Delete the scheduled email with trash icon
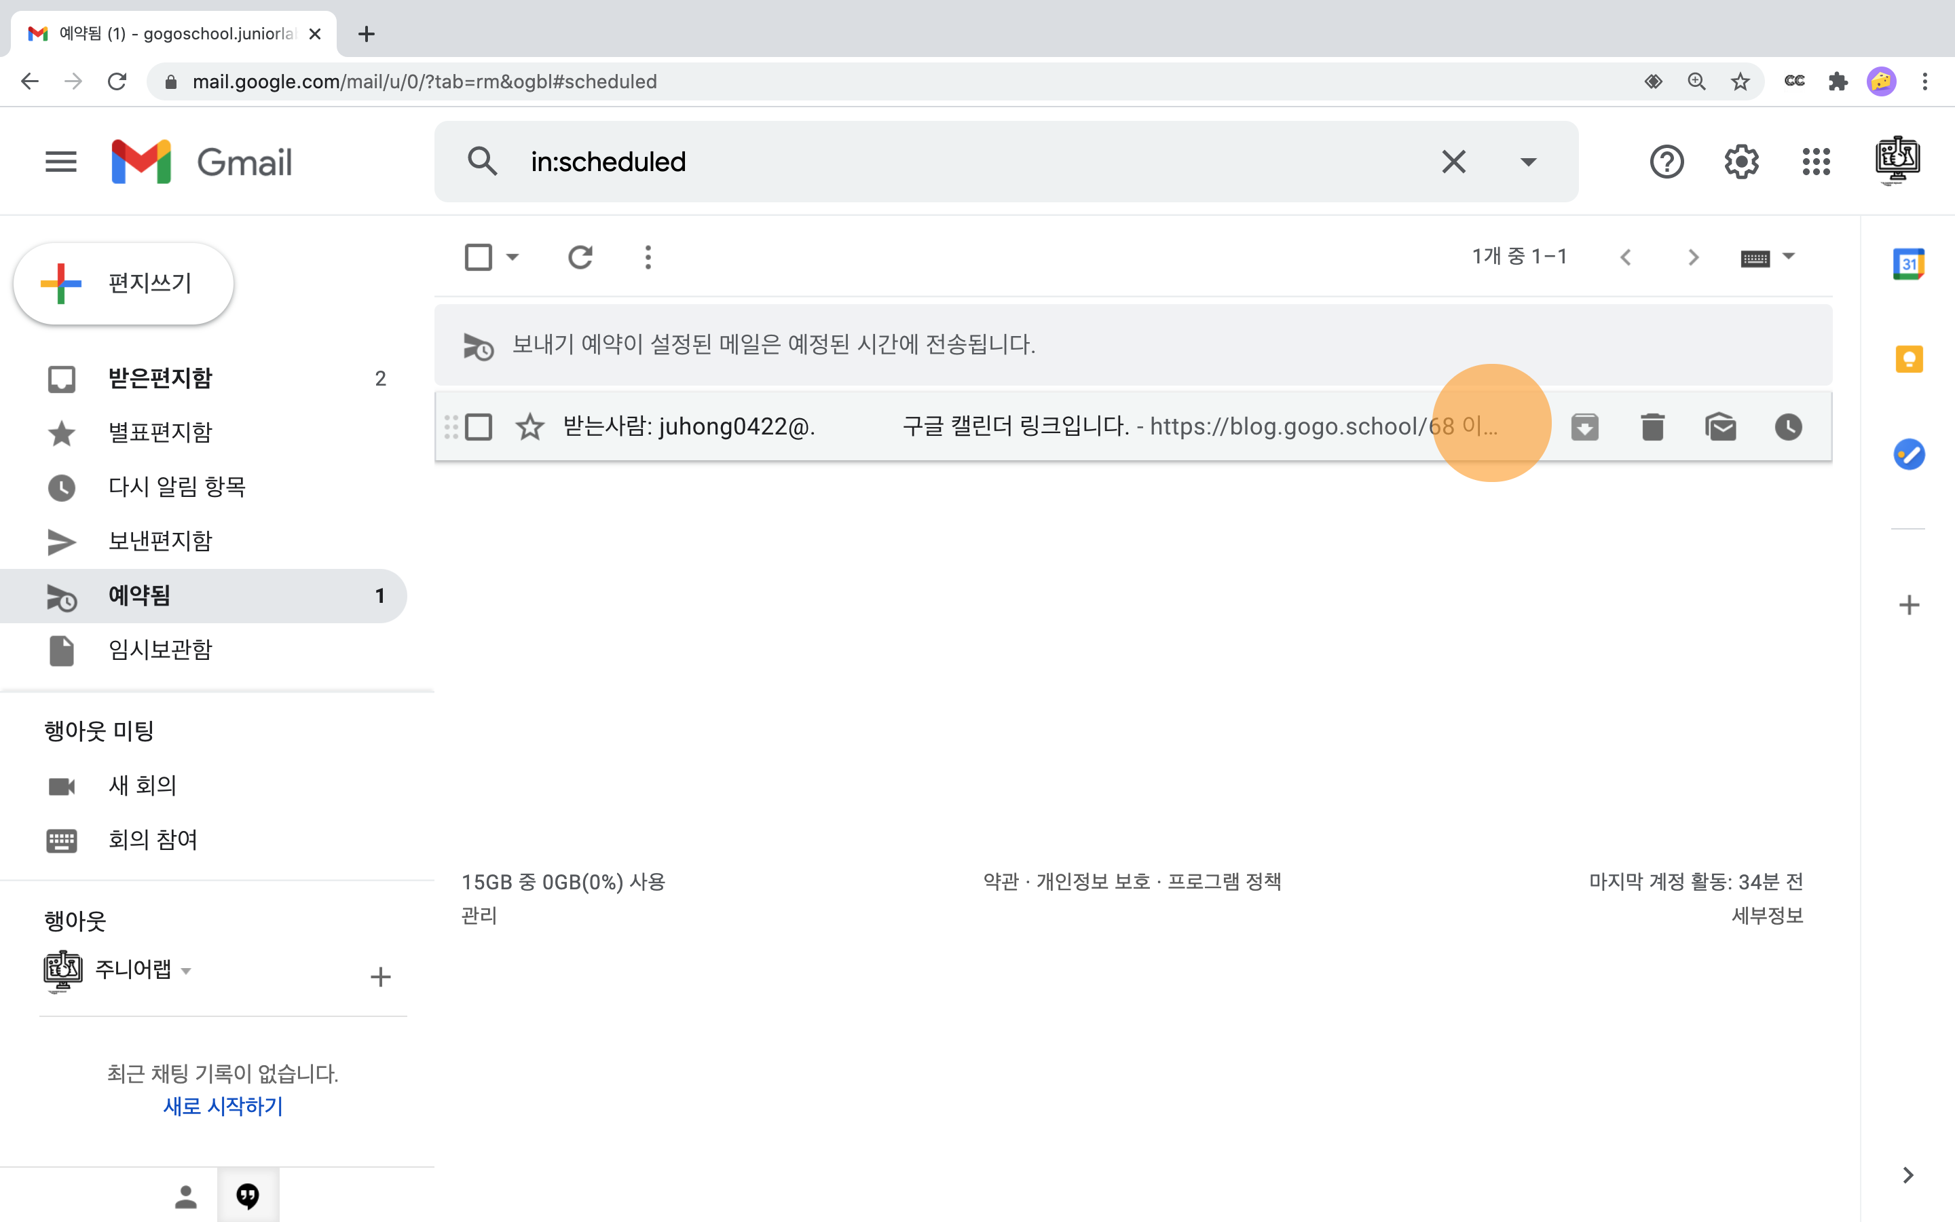1955x1222 pixels. (1652, 427)
